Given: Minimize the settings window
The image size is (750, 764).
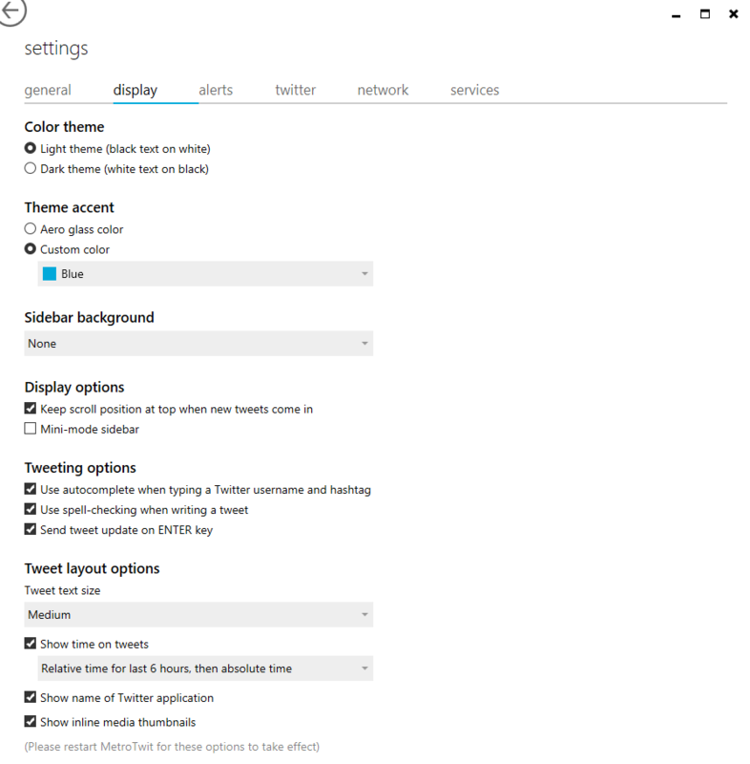Looking at the screenshot, I should 676,14.
